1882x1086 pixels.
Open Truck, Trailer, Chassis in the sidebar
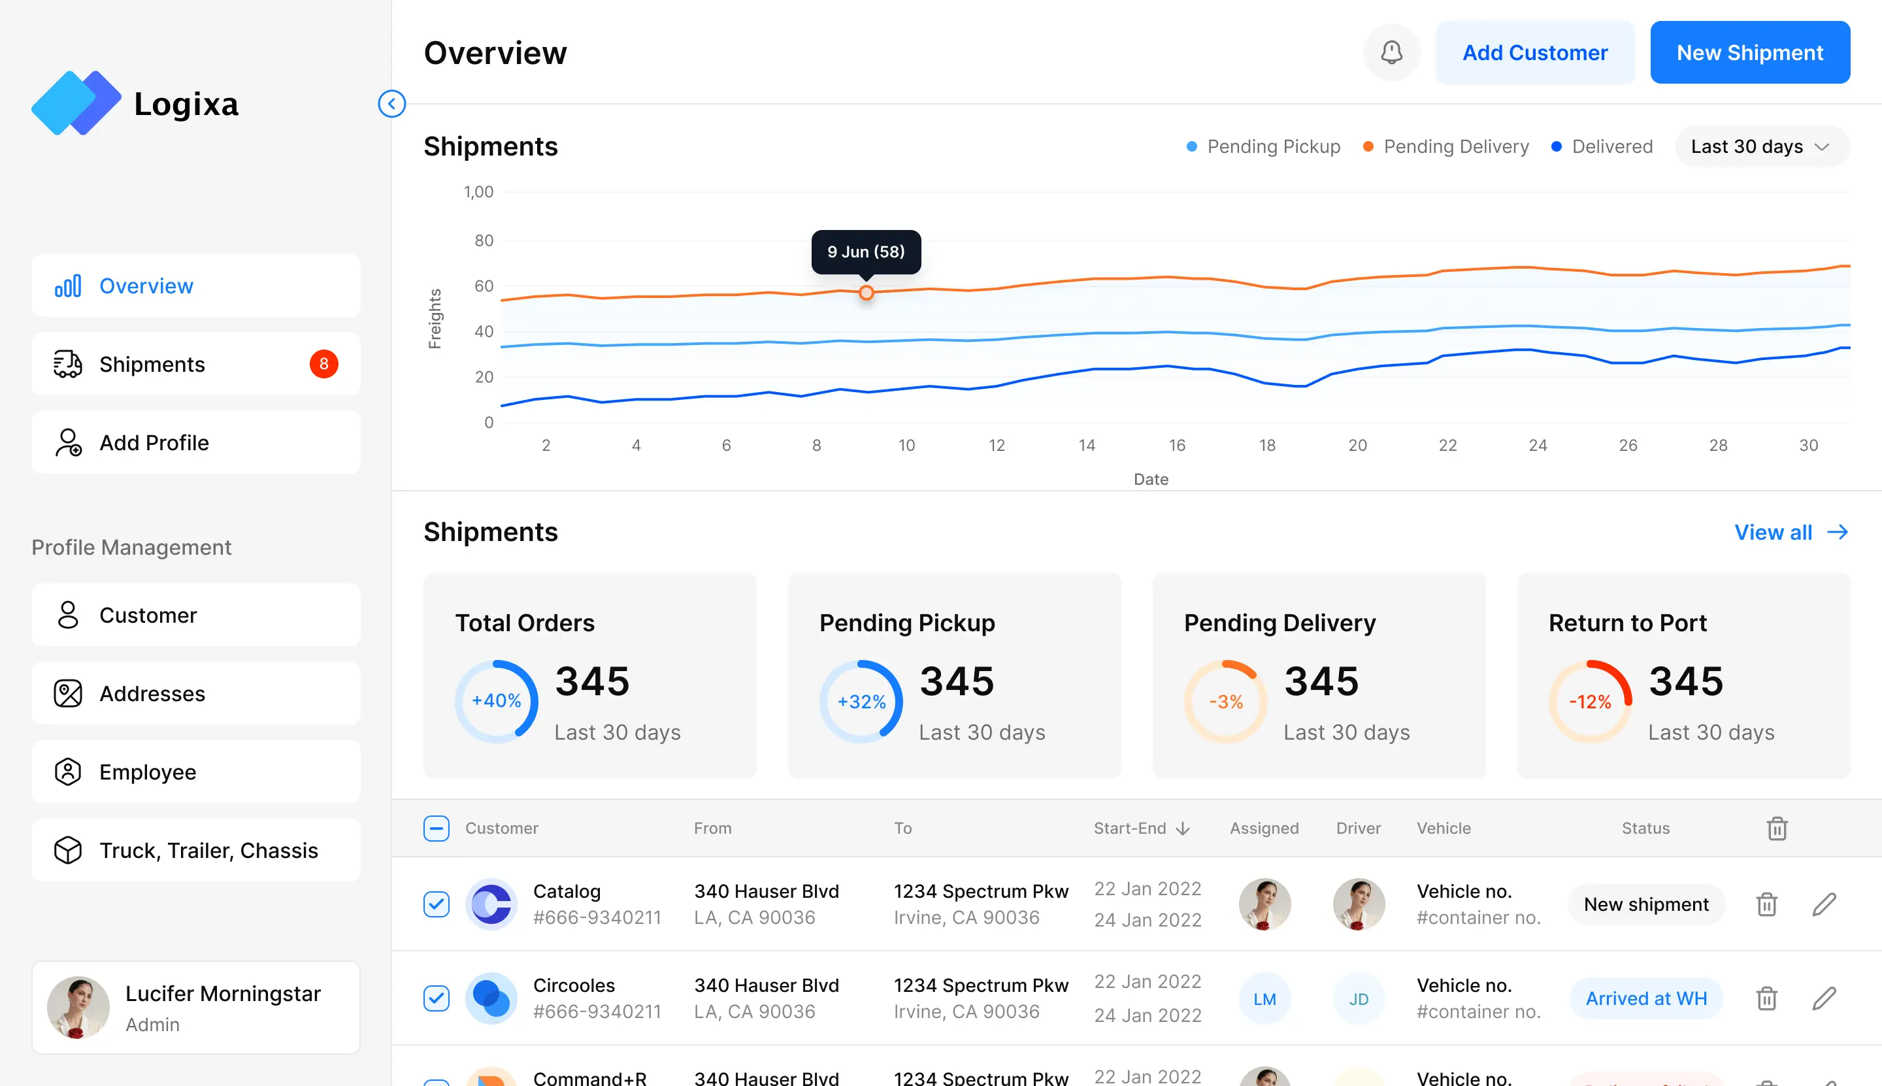[x=195, y=850]
